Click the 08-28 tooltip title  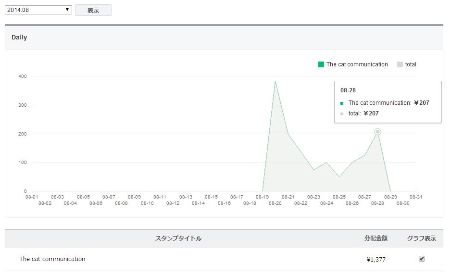pyautogui.click(x=348, y=90)
